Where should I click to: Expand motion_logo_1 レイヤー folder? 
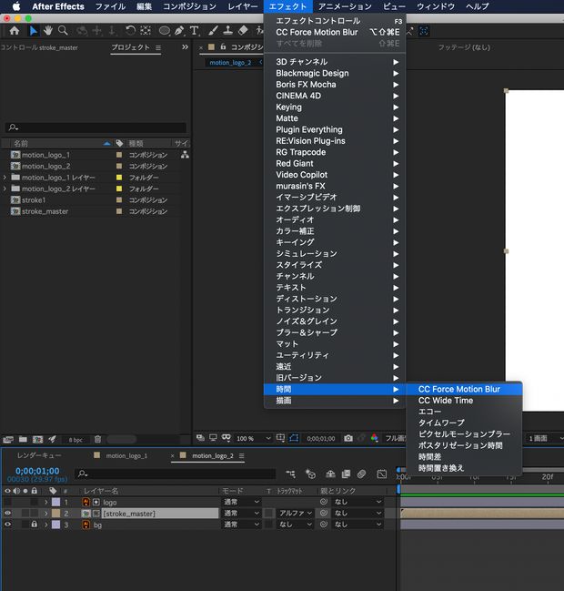pyautogui.click(x=5, y=178)
